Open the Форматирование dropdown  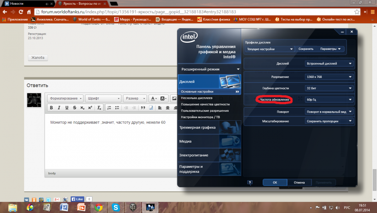pos(65,98)
